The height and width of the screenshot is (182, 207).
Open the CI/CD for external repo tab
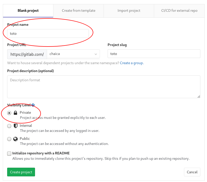tap(179, 11)
